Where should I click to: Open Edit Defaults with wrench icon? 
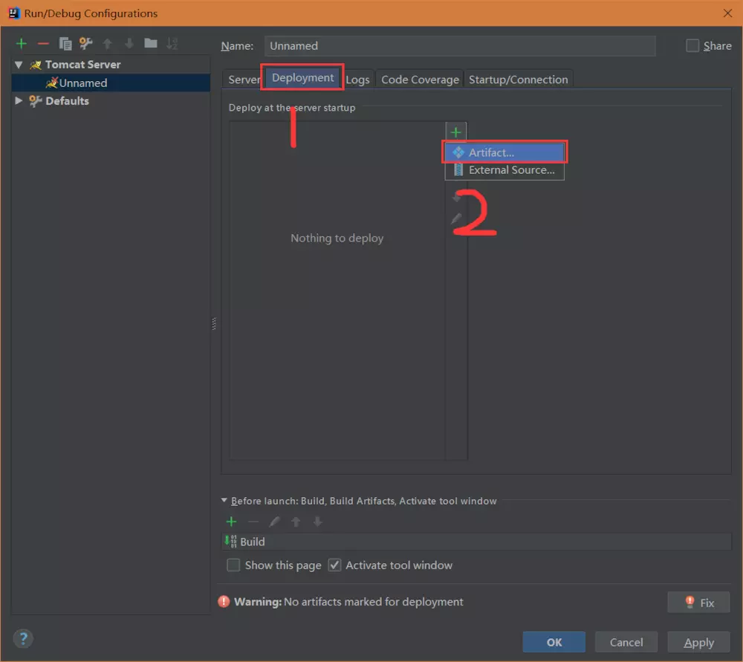click(85, 43)
